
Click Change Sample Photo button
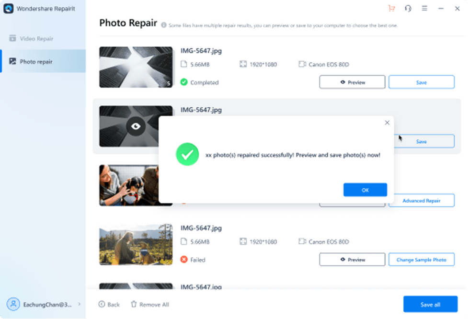(x=421, y=260)
